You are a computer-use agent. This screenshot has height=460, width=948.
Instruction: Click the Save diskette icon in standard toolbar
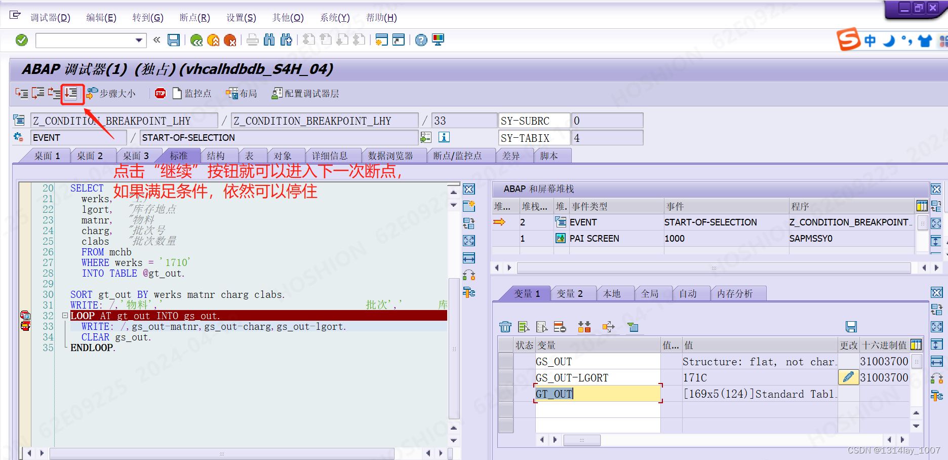pyautogui.click(x=174, y=40)
